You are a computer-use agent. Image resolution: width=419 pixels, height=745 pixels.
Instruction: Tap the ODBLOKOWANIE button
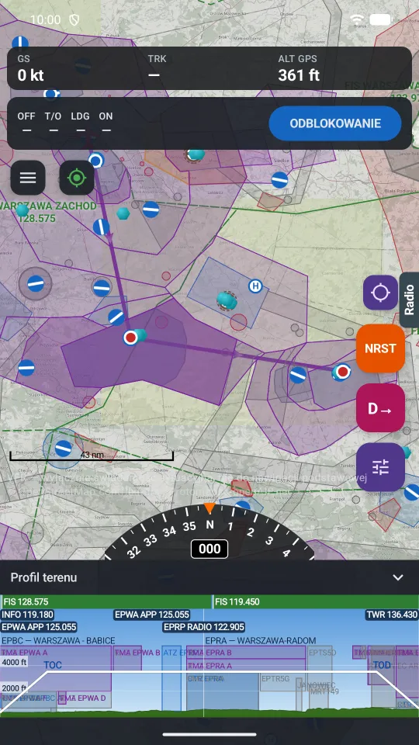pyautogui.click(x=335, y=123)
